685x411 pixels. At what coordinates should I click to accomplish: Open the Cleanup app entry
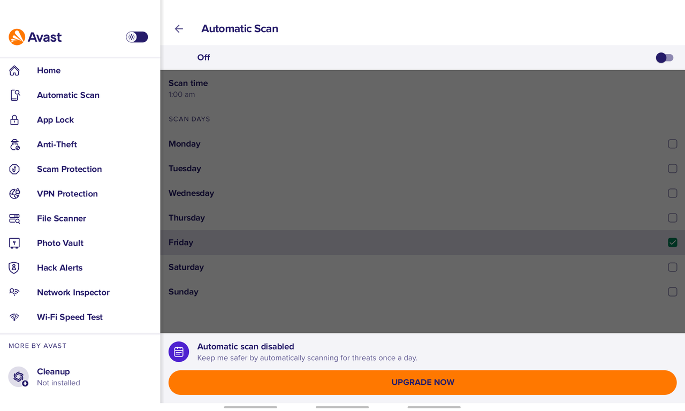coord(80,377)
